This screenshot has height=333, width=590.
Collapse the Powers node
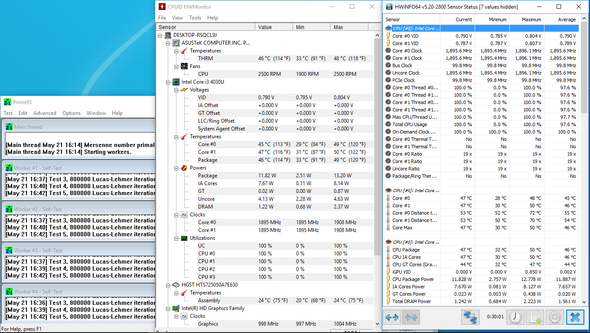(x=176, y=168)
